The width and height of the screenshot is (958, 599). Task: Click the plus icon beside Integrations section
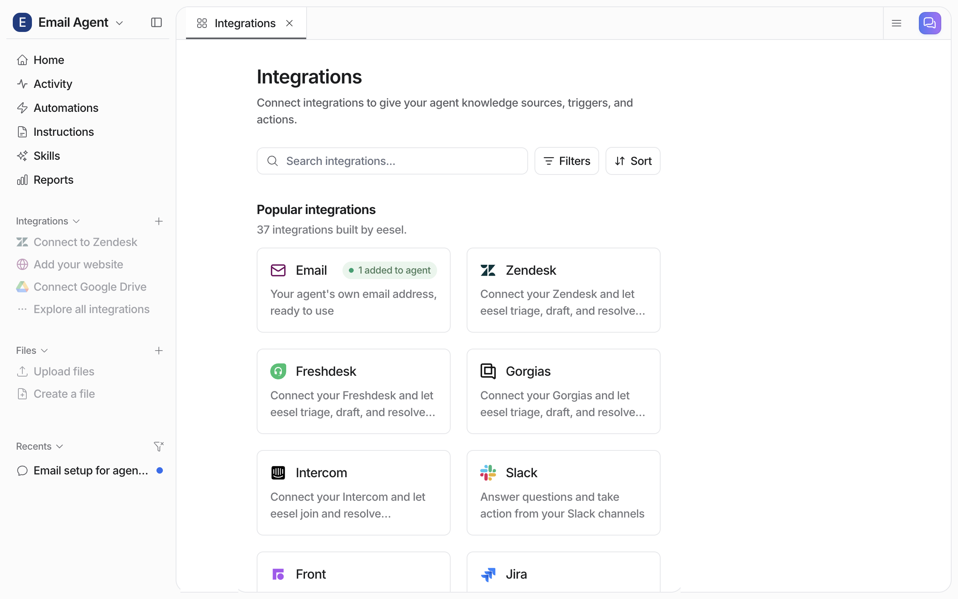(x=159, y=221)
